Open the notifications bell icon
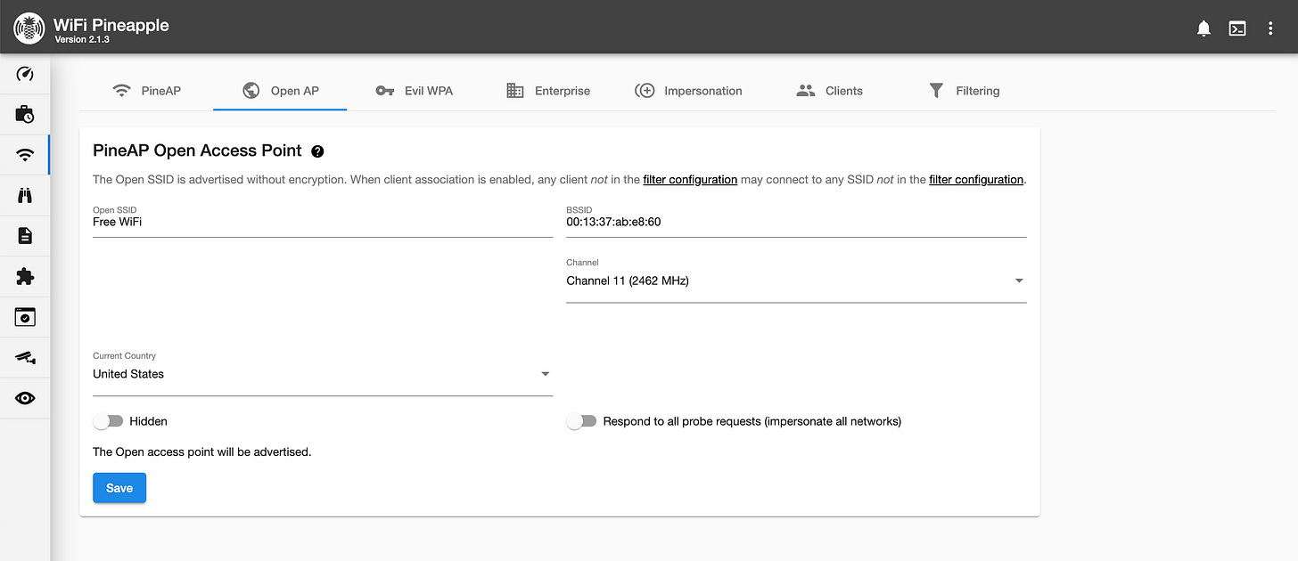The height and width of the screenshot is (561, 1298). click(1203, 28)
